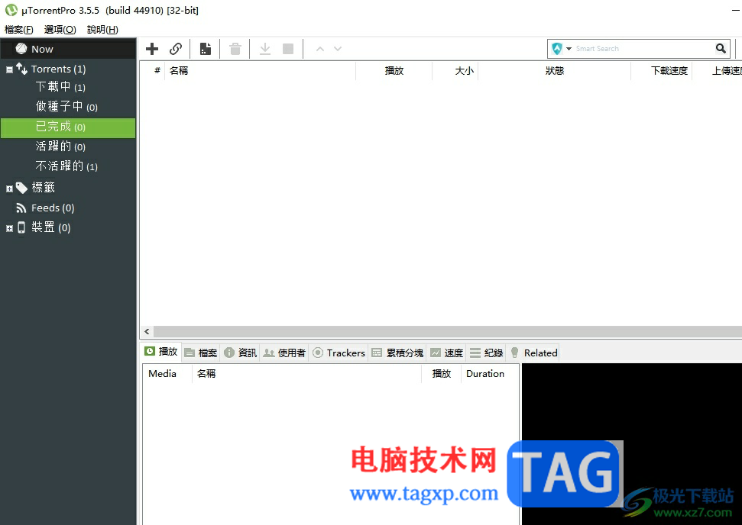The image size is (742, 525).
Task: Collapse the Torrents tree node
Action: pyautogui.click(x=9, y=70)
